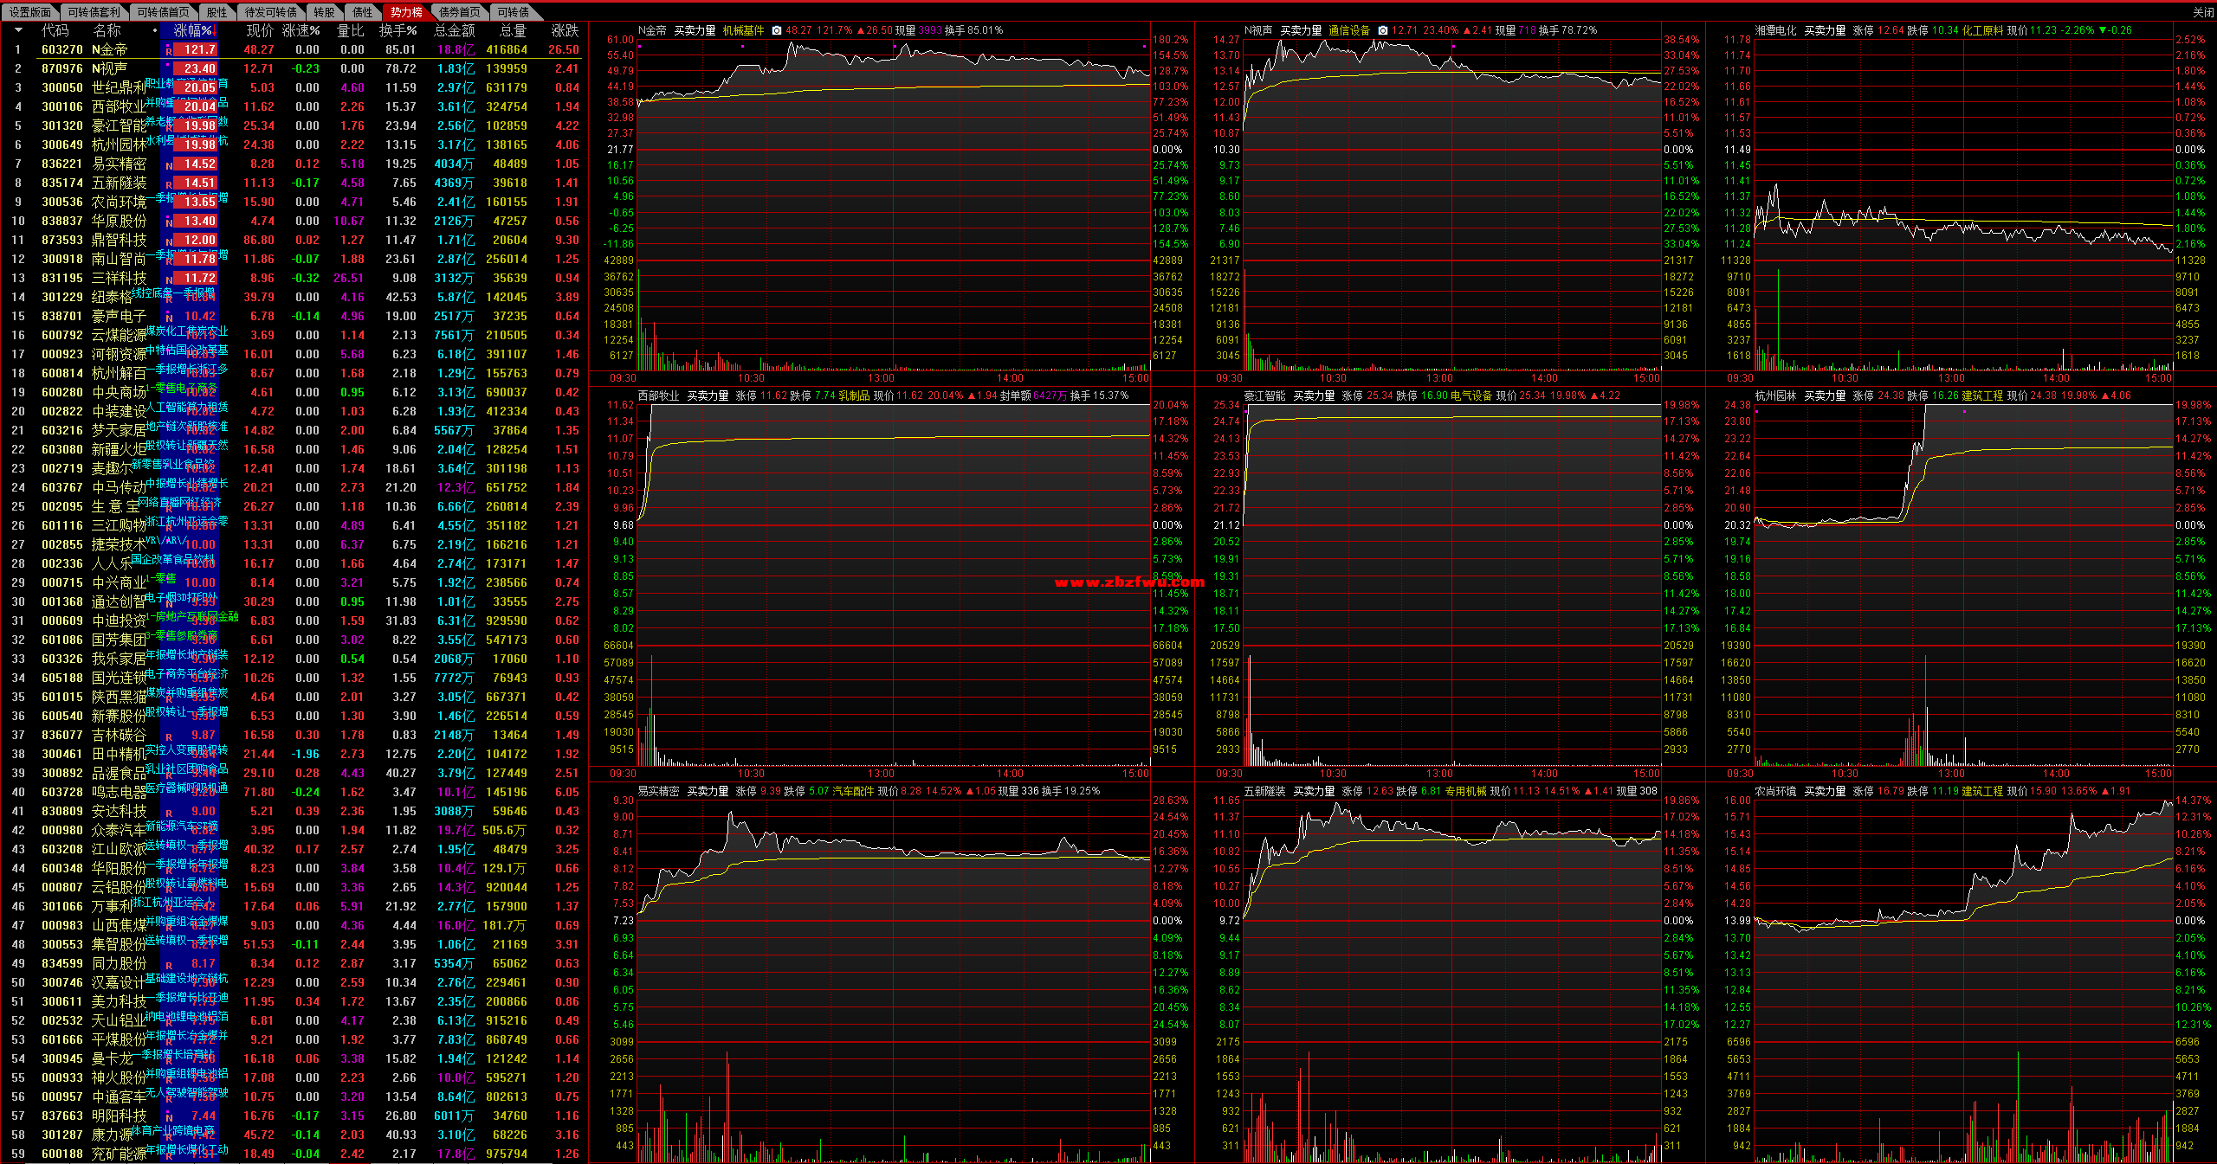Open the 化工原料 sector link
2217x1164 pixels.
coord(1982,30)
